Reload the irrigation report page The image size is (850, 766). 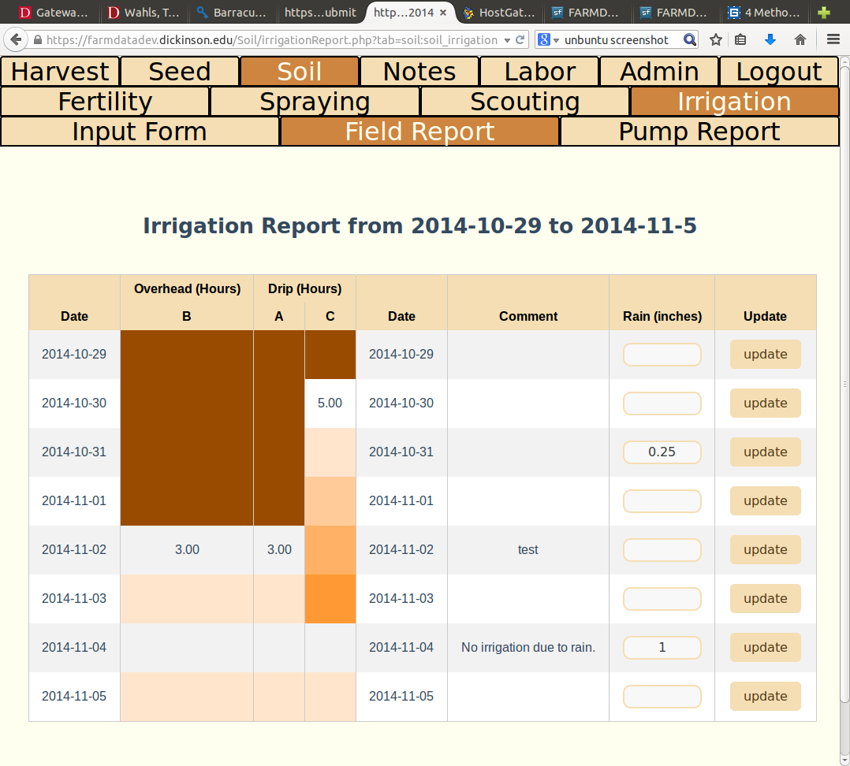519,39
